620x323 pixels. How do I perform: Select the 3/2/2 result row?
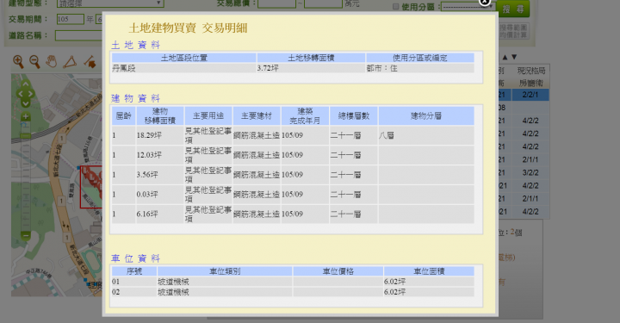524,173
